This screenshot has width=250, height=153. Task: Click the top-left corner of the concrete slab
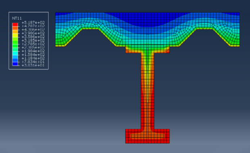(x=56, y=13)
